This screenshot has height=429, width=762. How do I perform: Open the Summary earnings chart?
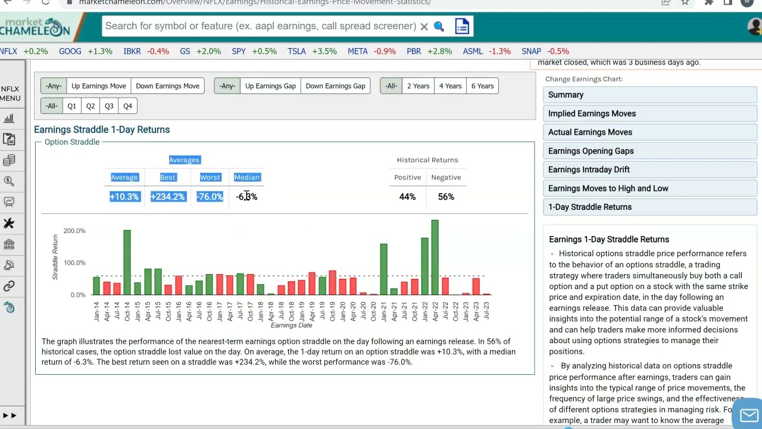(650, 95)
